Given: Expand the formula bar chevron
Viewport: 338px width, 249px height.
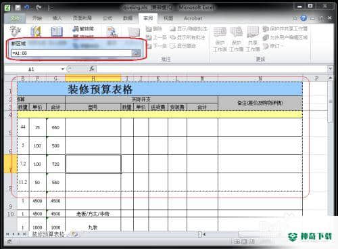Looking at the screenshot, I should 330,68.
